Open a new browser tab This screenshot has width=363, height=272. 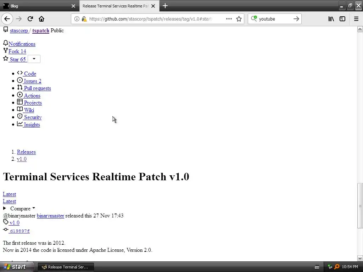[165, 6]
